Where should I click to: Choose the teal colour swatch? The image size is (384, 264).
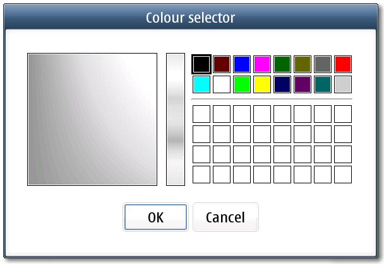322,84
